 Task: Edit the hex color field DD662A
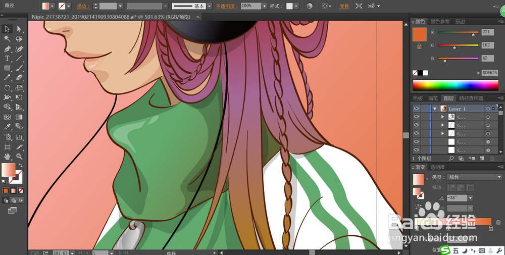pos(489,73)
